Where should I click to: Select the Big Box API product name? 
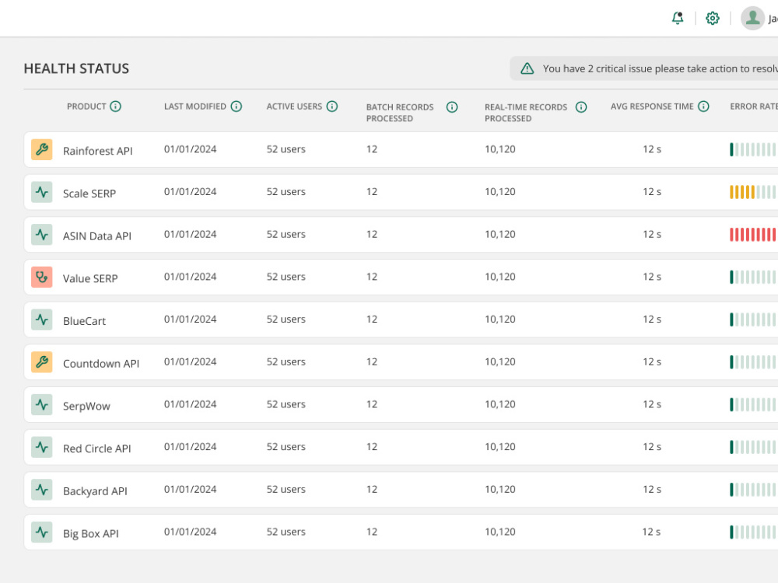point(91,534)
